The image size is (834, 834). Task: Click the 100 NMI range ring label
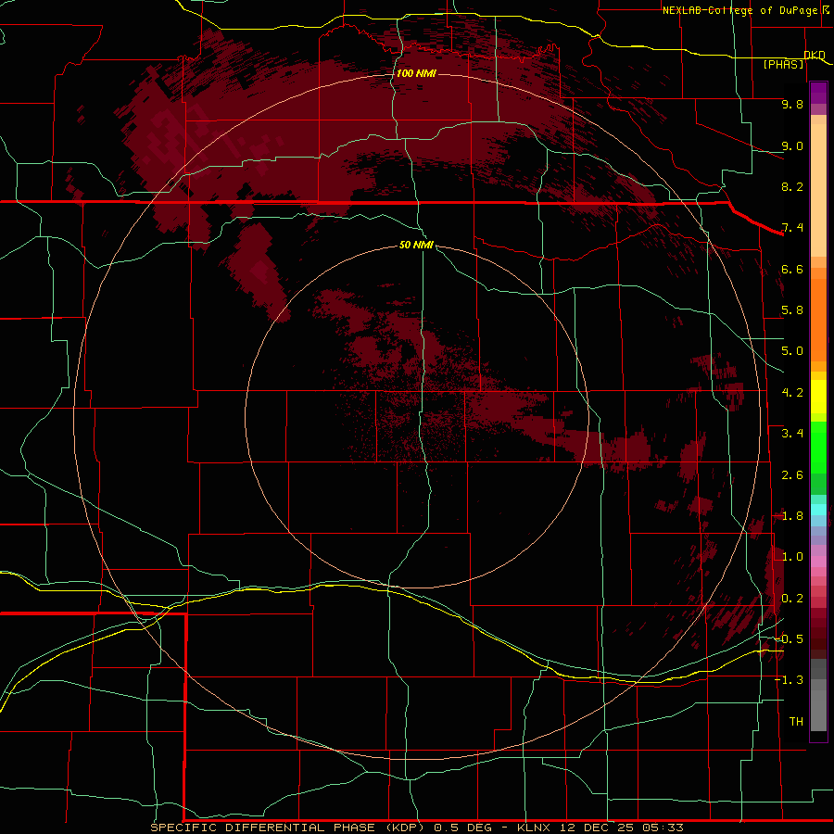[x=416, y=73]
